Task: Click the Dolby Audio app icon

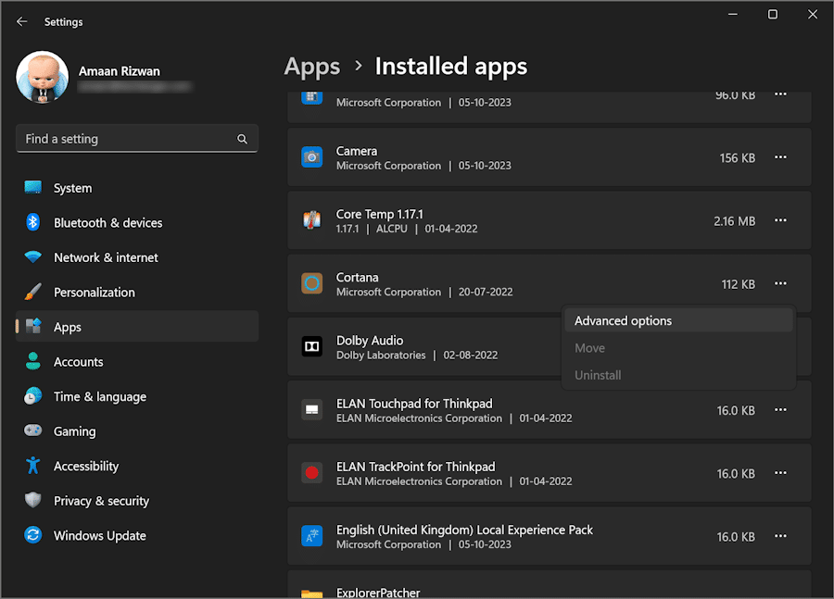Action: point(311,346)
